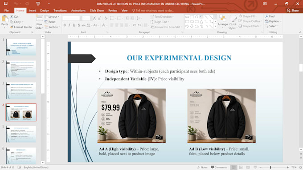Viewport: 303px width, 170px height.
Task: Open the Line Spacing options
Action: coord(139,18)
